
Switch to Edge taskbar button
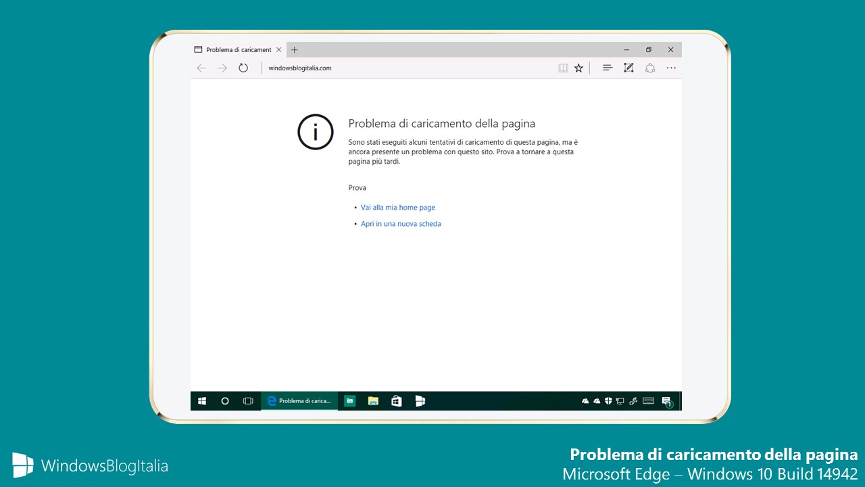coord(299,401)
